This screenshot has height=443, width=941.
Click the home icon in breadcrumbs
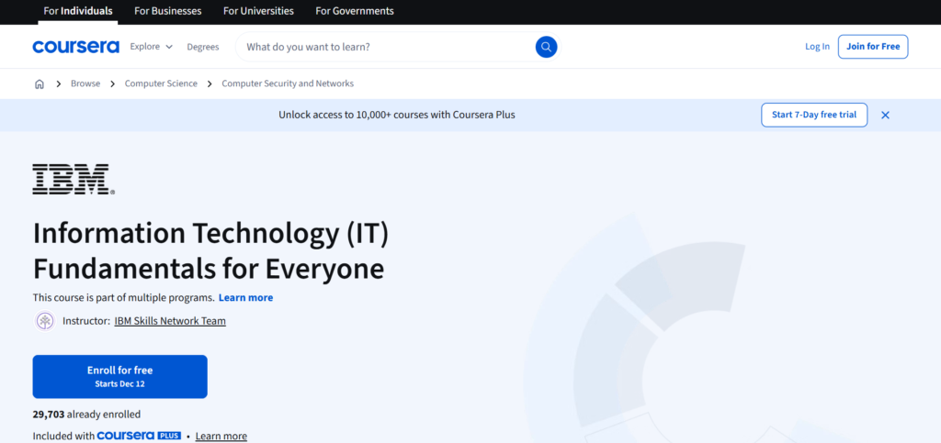pyautogui.click(x=40, y=83)
